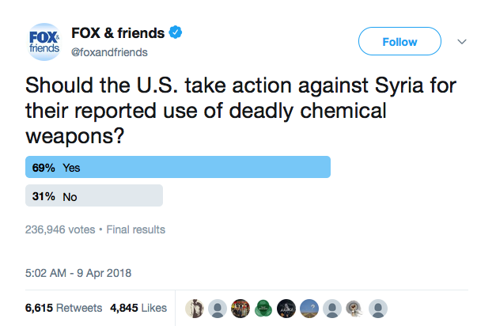Click the 236,946 votes count

click(x=60, y=229)
